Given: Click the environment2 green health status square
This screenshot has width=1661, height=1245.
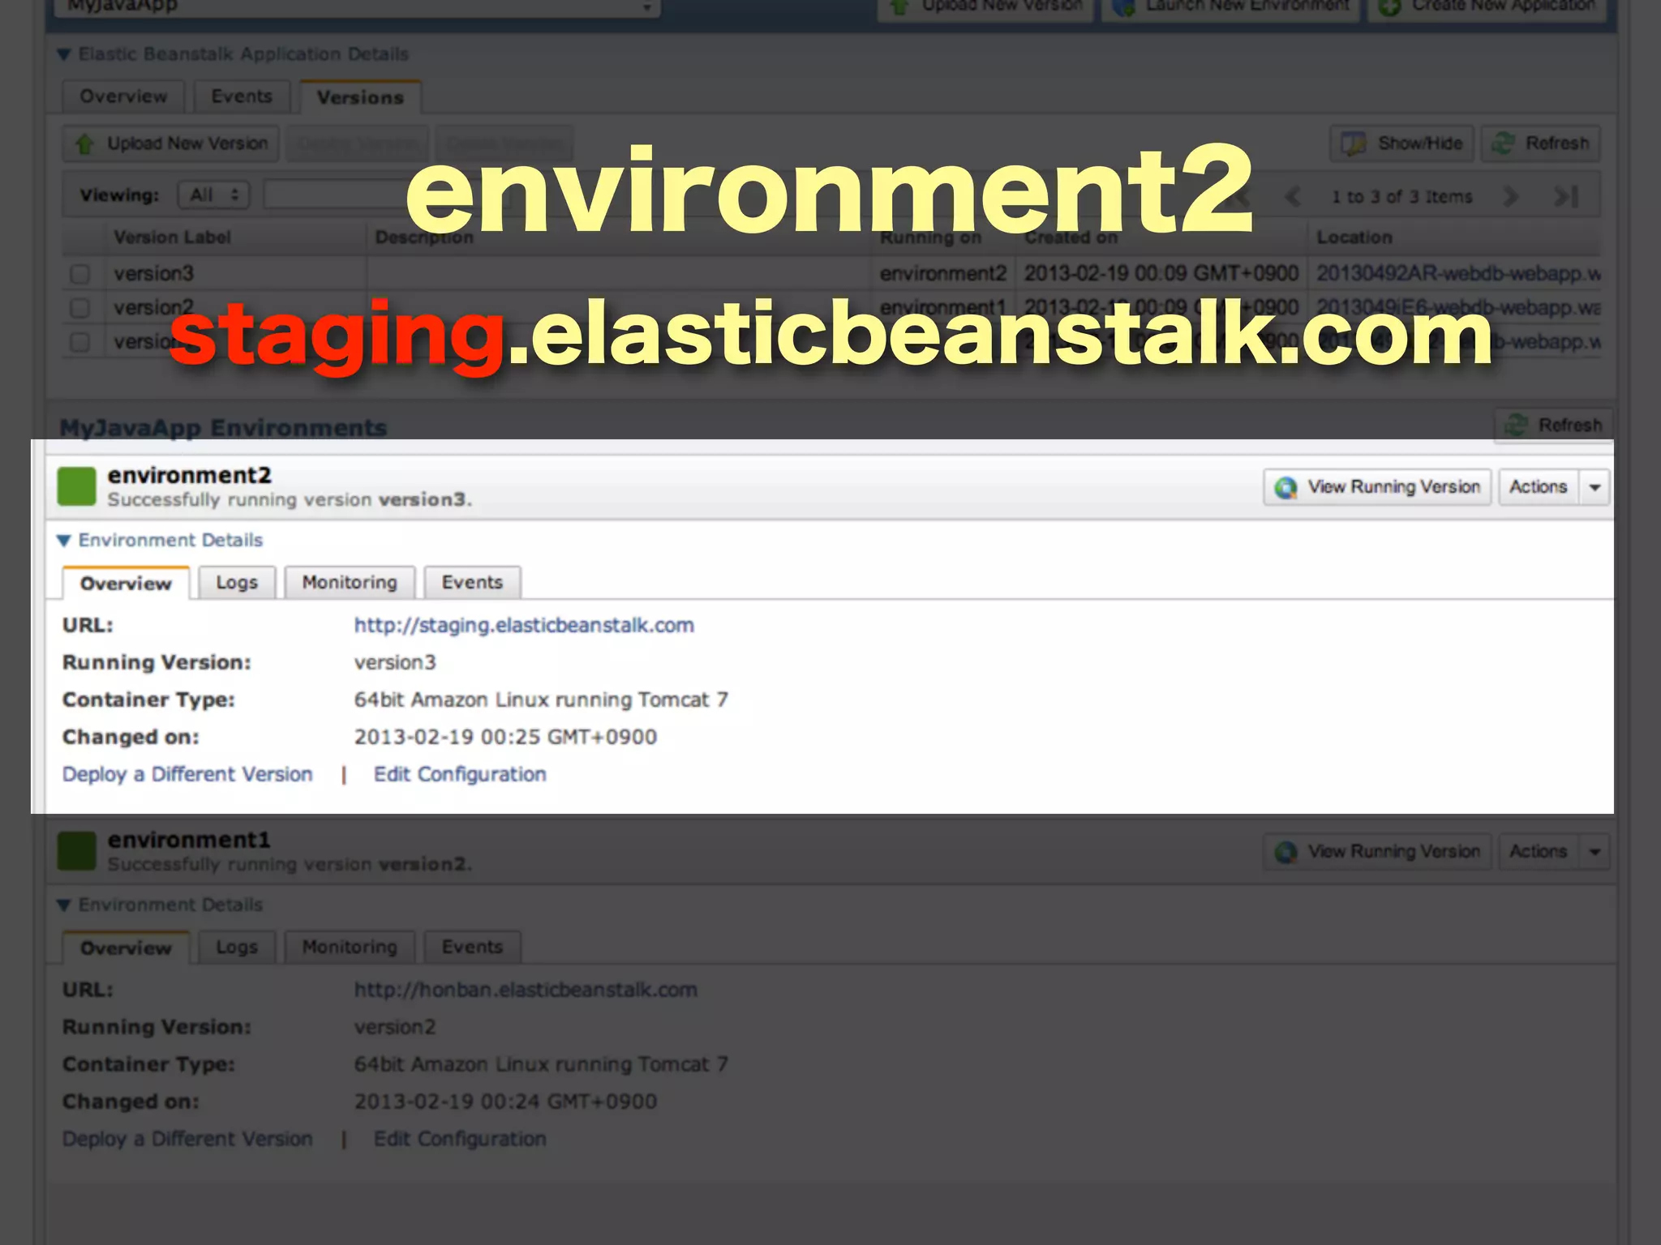Looking at the screenshot, I should click(x=77, y=486).
